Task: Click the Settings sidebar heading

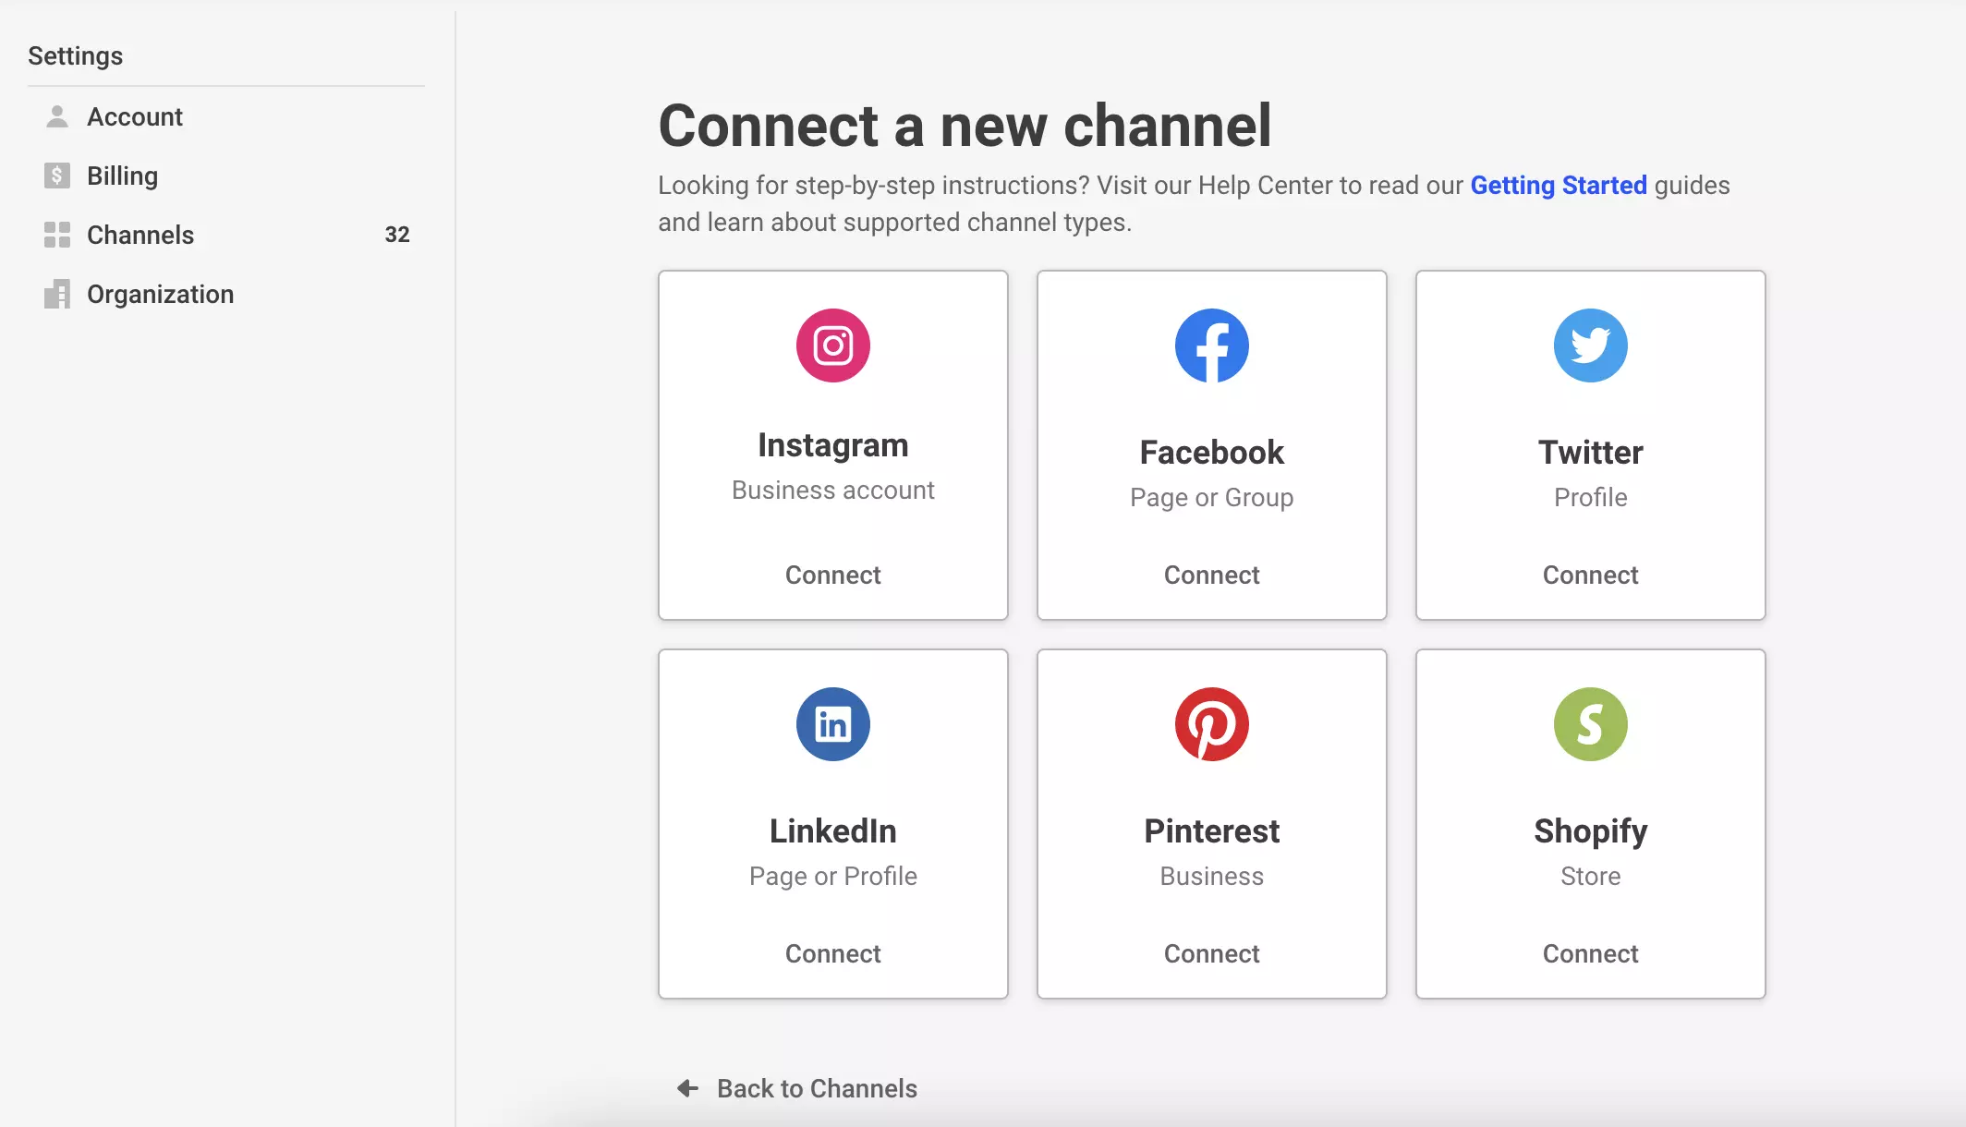Action: (75, 56)
